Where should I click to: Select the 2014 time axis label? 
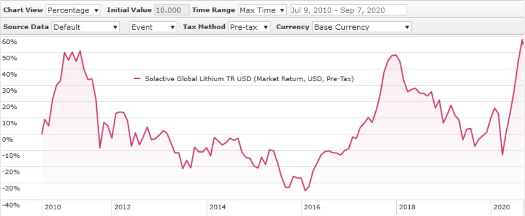tap(218, 207)
